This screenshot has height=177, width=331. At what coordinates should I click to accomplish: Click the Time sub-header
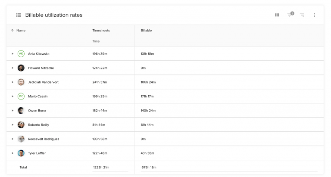[x=96, y=41]
